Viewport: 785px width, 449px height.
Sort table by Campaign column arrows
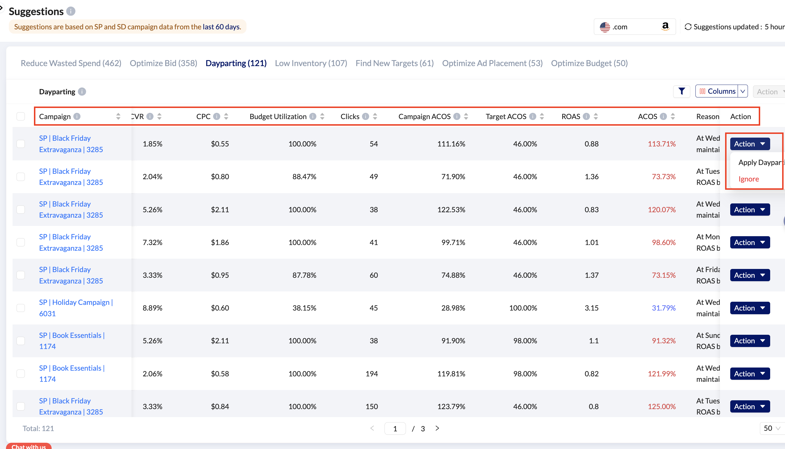118,116
